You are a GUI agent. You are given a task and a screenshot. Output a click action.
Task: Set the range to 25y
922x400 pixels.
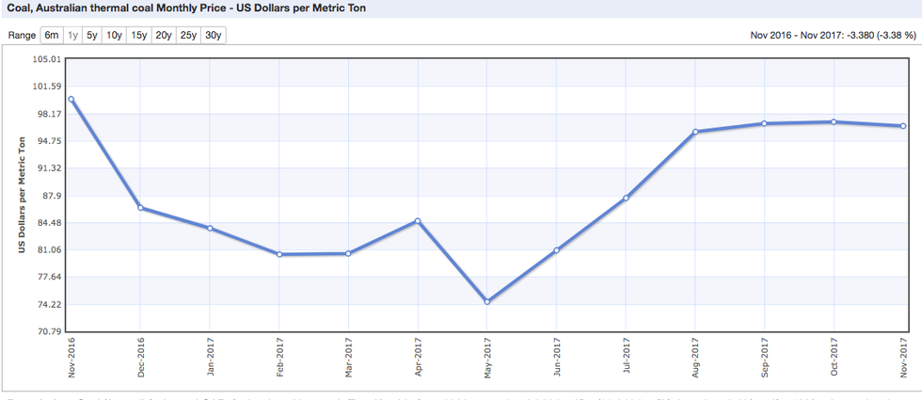tap(188, 36)
